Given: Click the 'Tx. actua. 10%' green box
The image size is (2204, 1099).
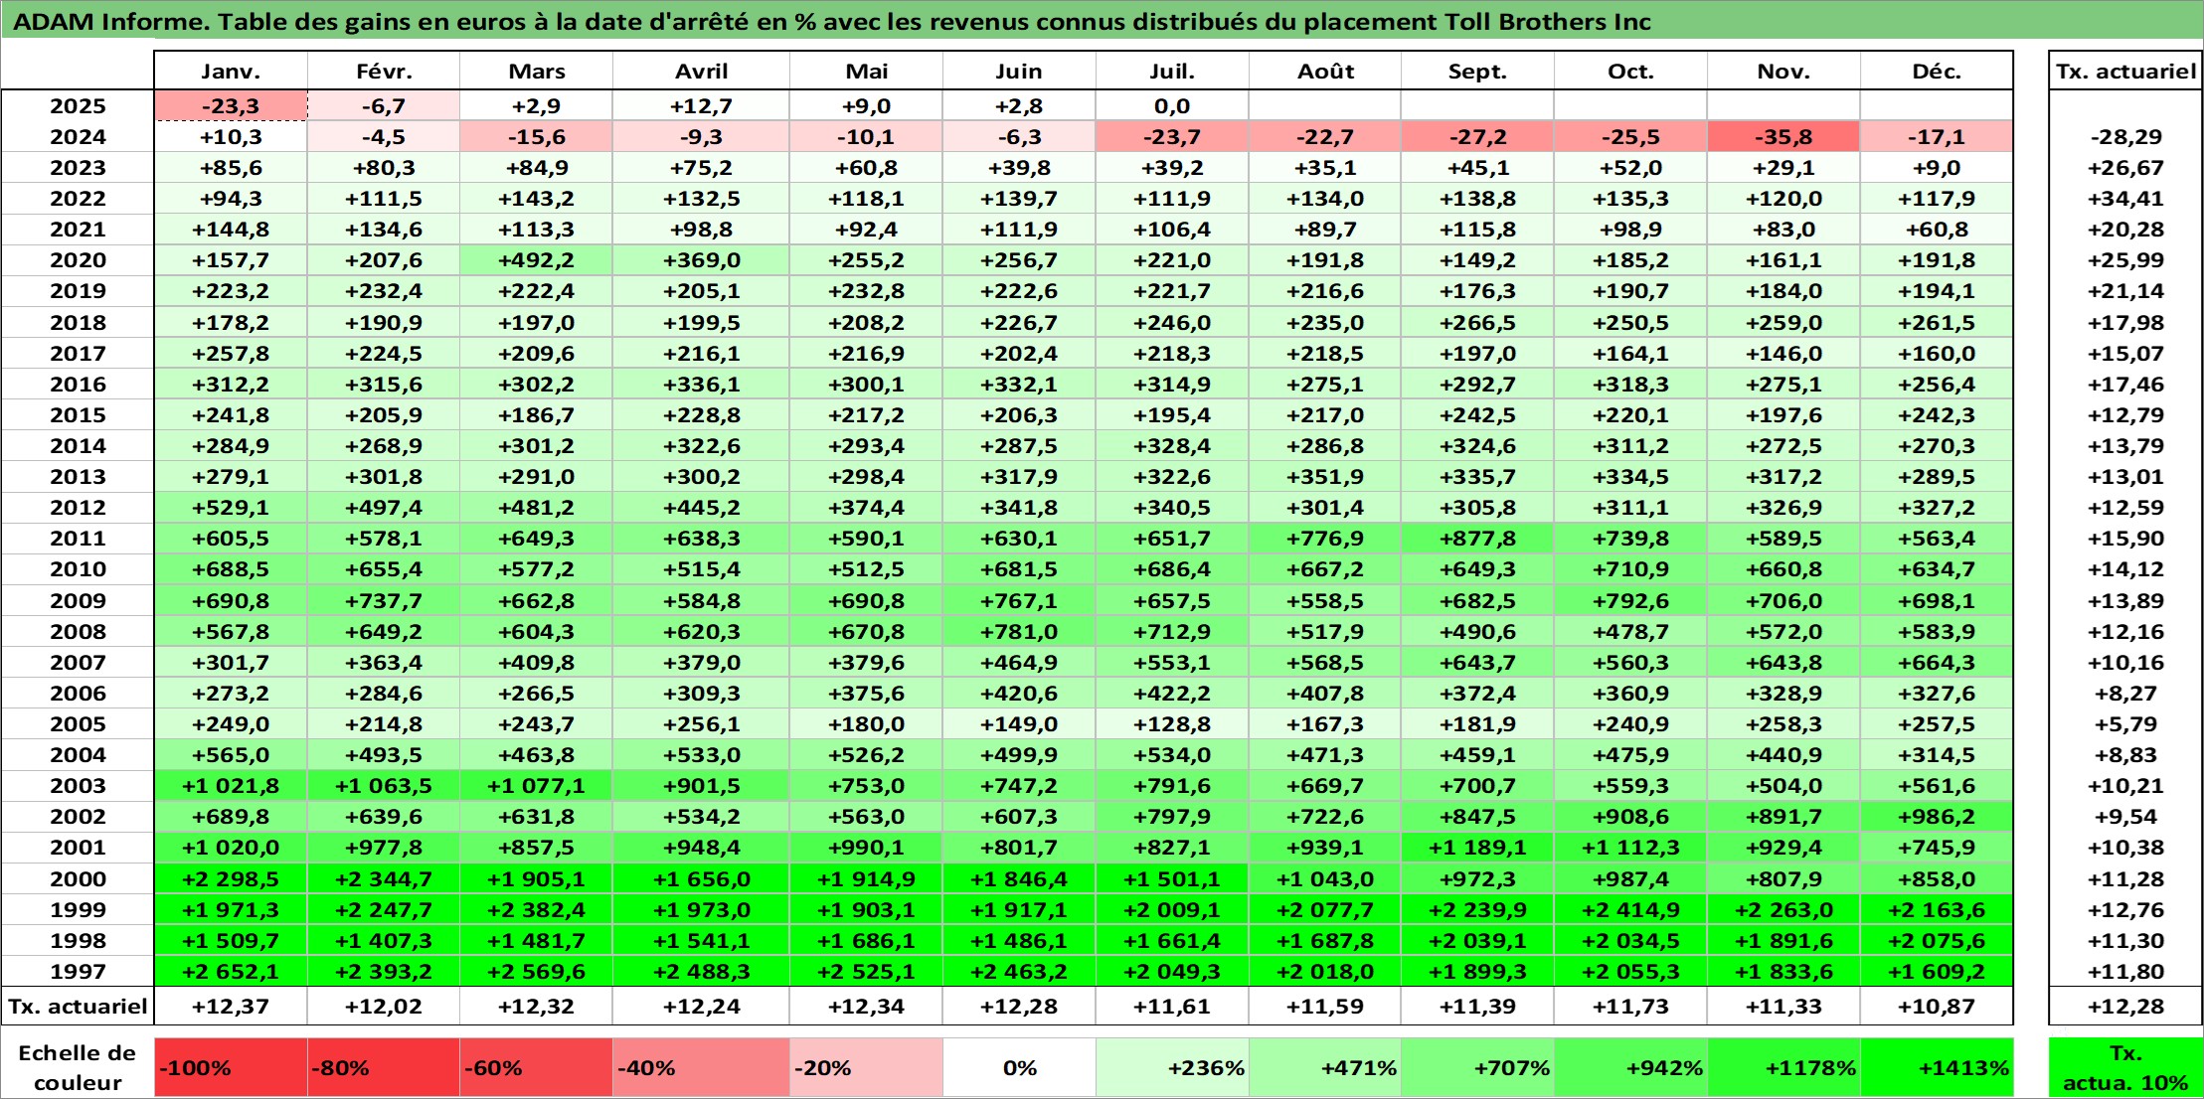Looking at the screenshot, I should (x=2125, y=1068).
